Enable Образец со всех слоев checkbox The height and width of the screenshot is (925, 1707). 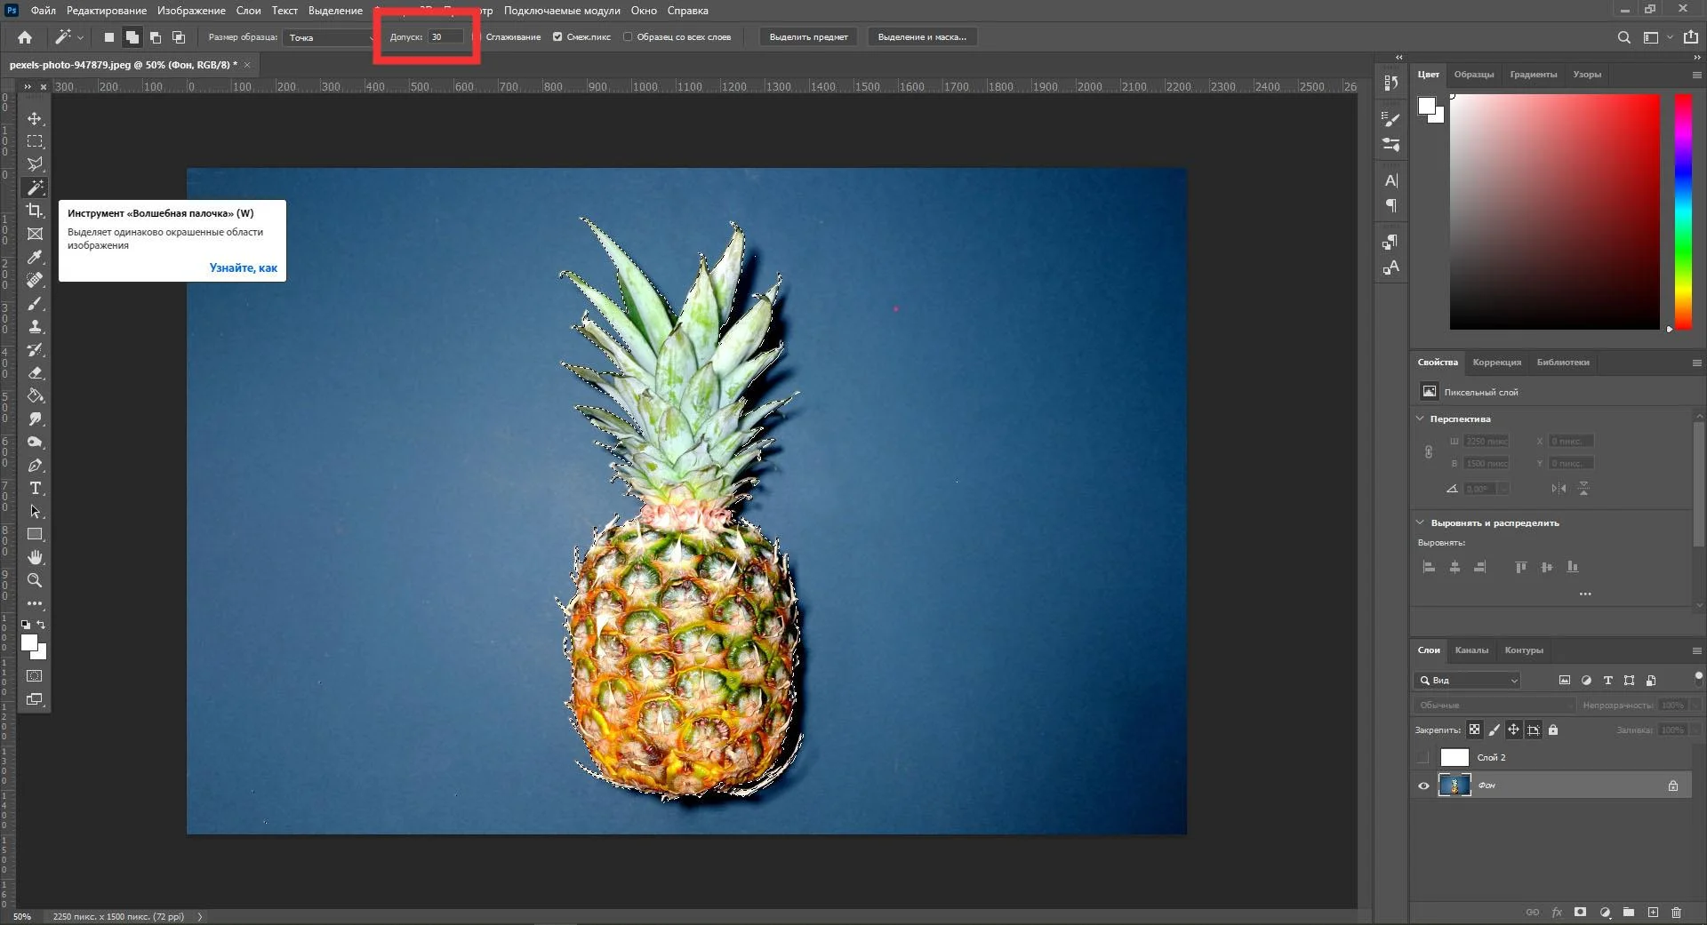pos(628,37)
